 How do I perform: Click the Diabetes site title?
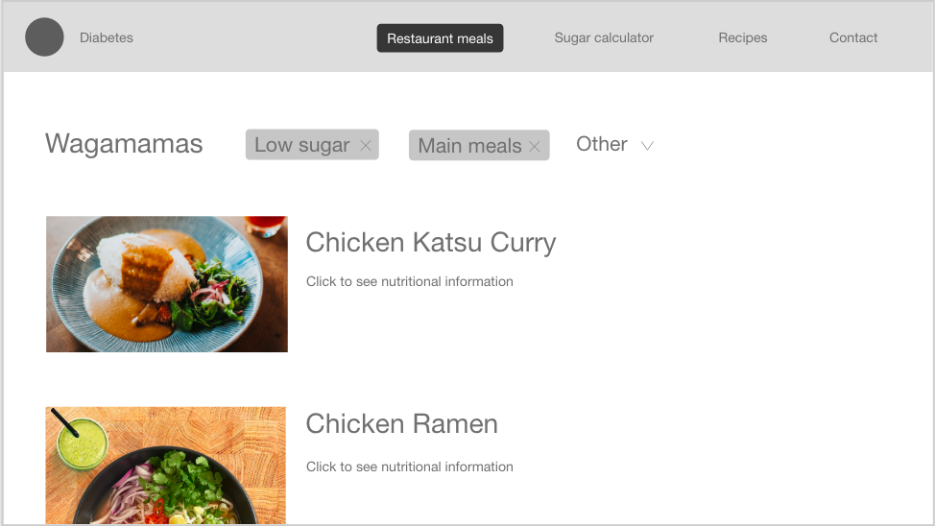pos(107,37)
